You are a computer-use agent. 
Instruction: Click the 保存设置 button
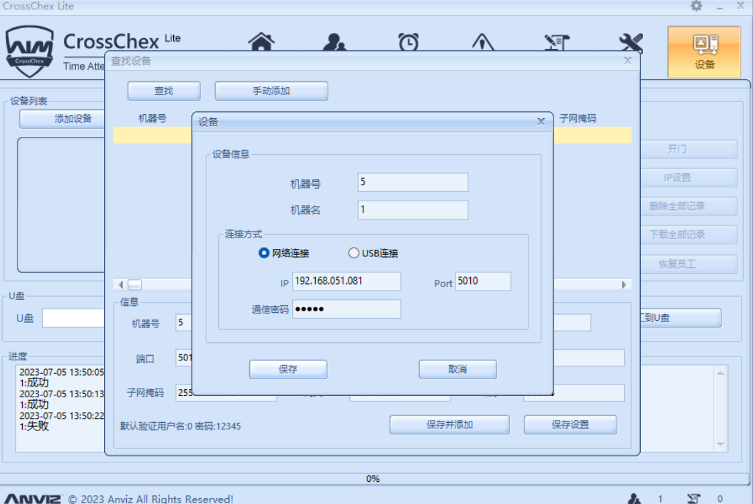[x=570, y=425]
